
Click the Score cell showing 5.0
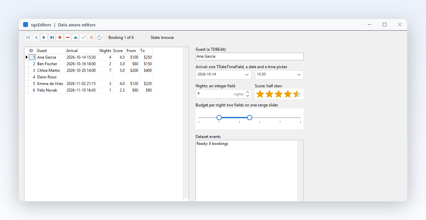click(119, 70)
